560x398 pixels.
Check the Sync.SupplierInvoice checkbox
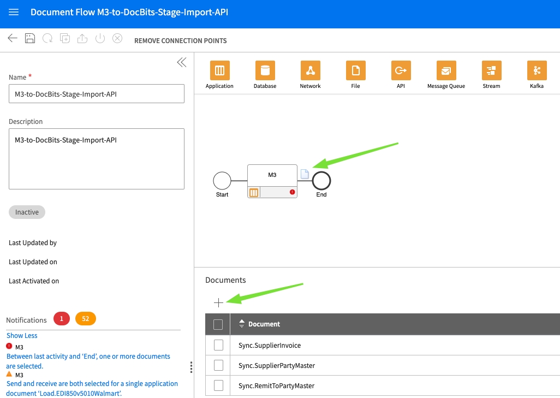tap(218, 345)
